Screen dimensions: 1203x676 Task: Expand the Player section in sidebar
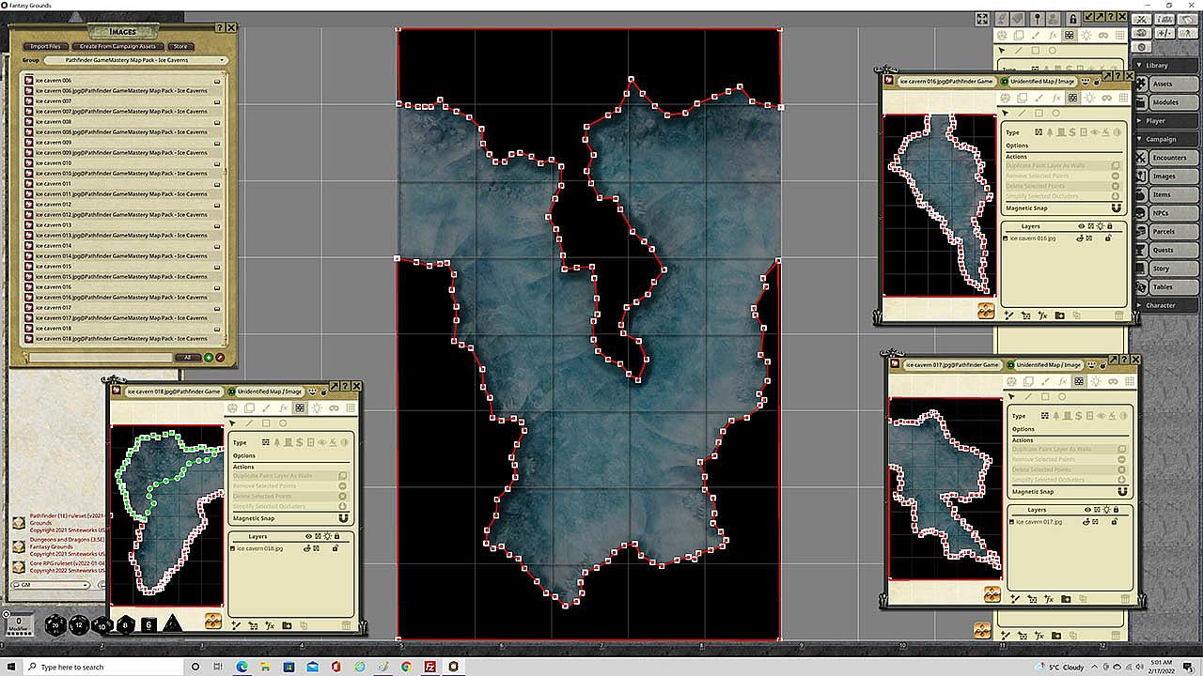tap(1141, 120)
